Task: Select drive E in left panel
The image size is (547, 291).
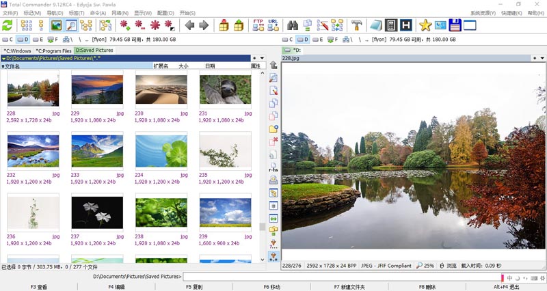Action: click(x=38, y=40)
